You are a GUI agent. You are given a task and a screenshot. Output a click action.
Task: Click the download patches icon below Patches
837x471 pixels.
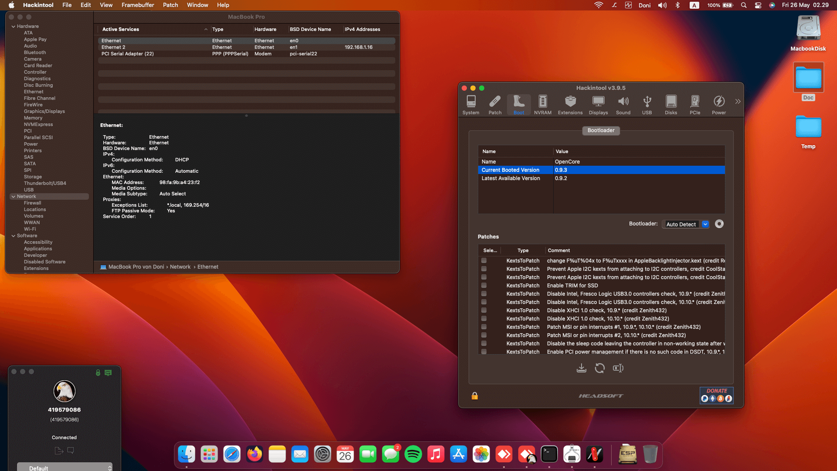click(581, 368)
